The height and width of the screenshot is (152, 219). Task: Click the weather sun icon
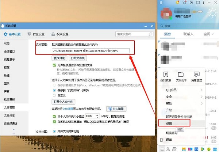[x=212, y=13]
